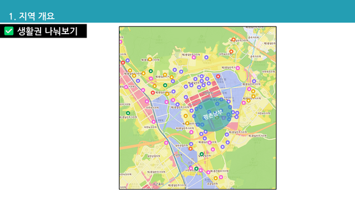Click the green star marker above 제1종일반주거지역 label

[x=128, y=113]
